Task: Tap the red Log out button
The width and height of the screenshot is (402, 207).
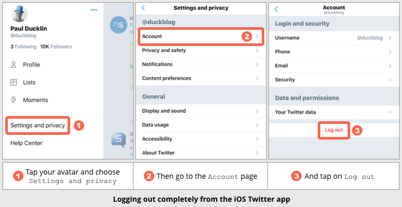Action: 334,130
